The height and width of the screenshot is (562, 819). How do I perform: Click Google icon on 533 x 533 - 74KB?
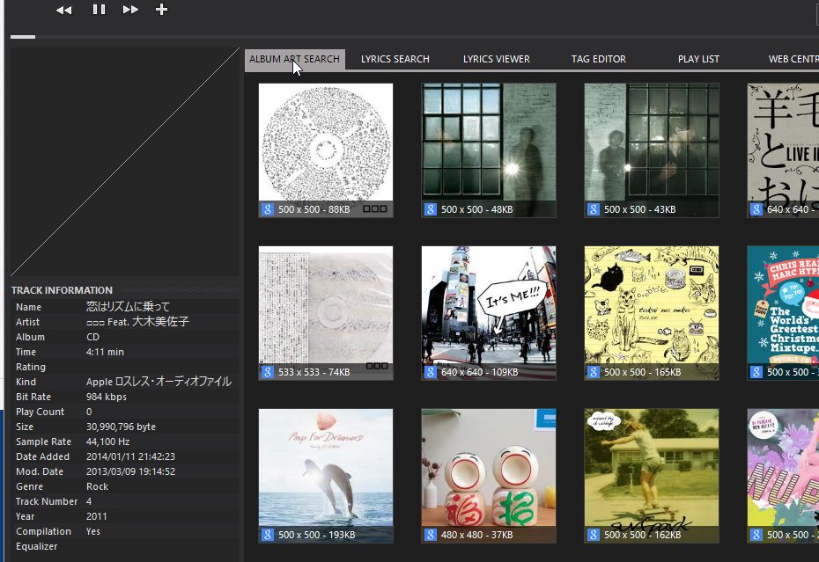[x=268, y=372]
